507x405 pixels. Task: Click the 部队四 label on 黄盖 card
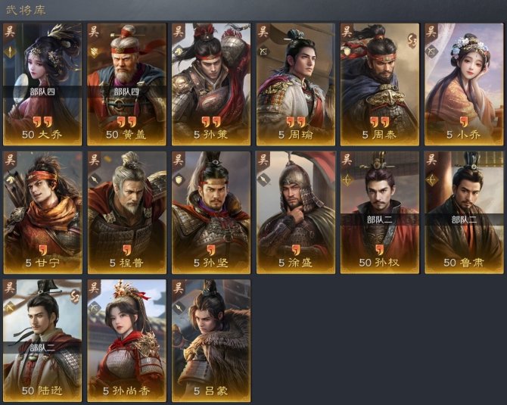[126, 92]
